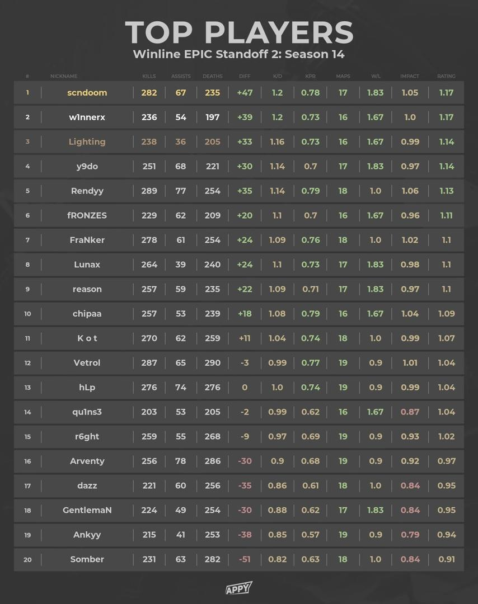The height and width of the screenshot is (604, 478).
Task: Click the Winline EPIC Standoff 2: Season 14 subtitle
Action: tap(238, 54)
